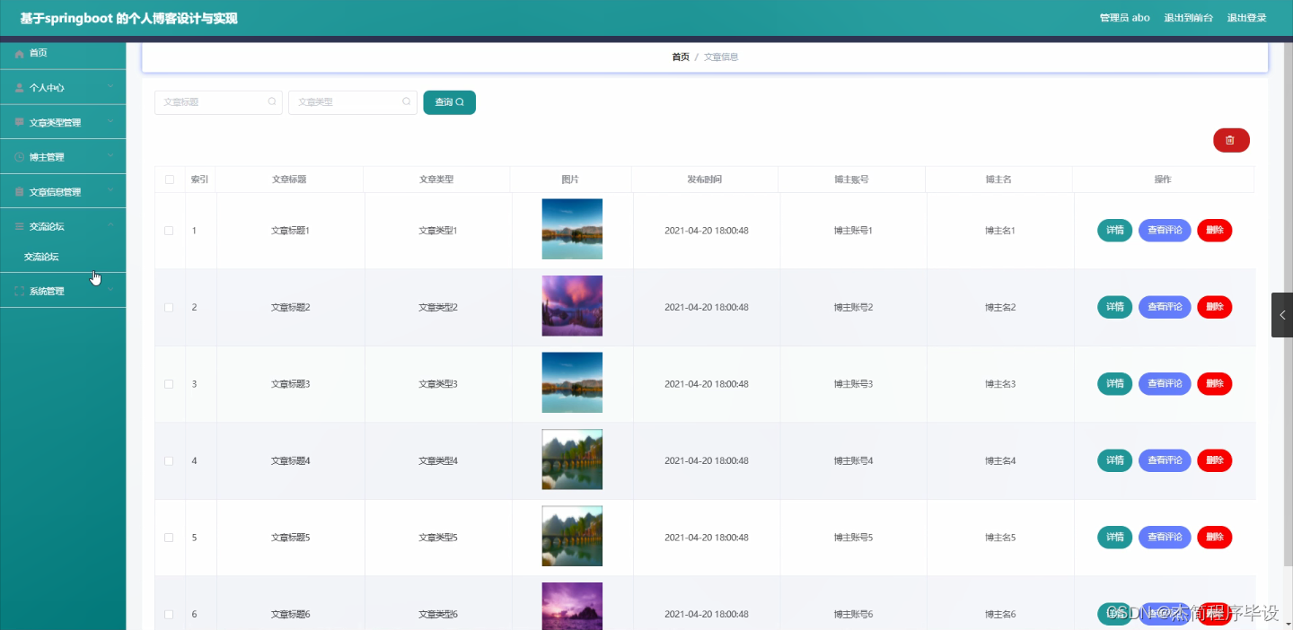Expand the 系统管理 menu chevron
The image size is (1293, 630).
[111, 289]
